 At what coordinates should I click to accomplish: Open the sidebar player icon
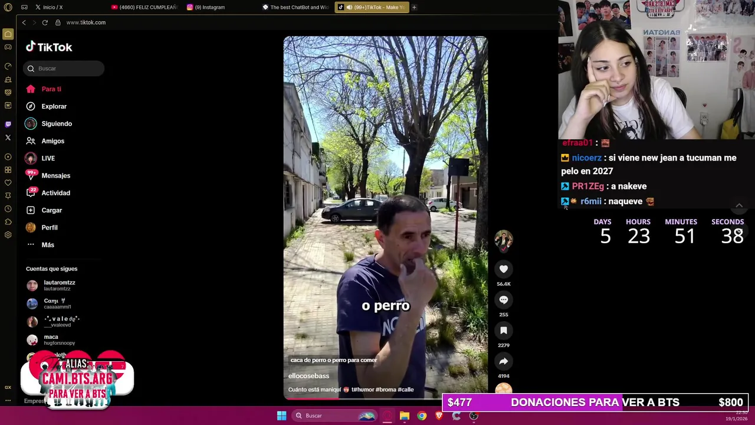[8, 157]
